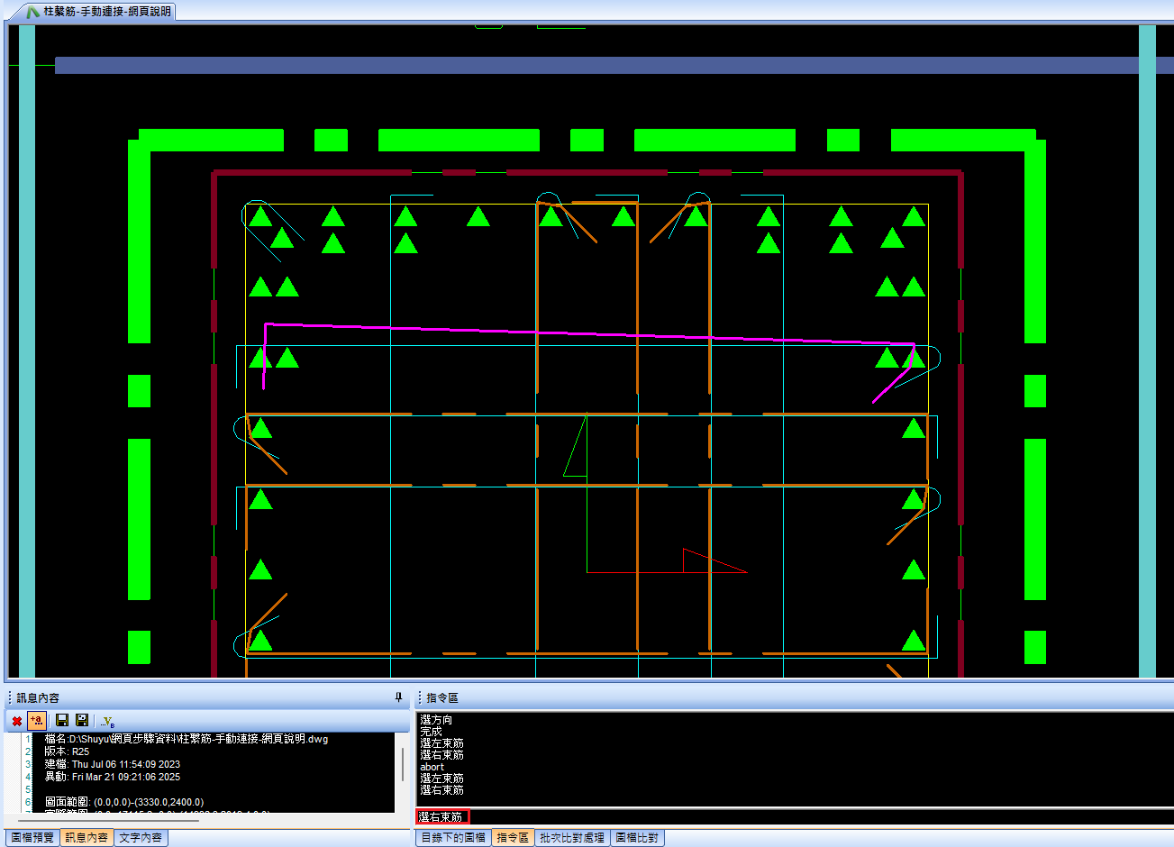Switch to the 目錄下的圖檔 tab
The image size is (1174, 847).
point(453,837)
